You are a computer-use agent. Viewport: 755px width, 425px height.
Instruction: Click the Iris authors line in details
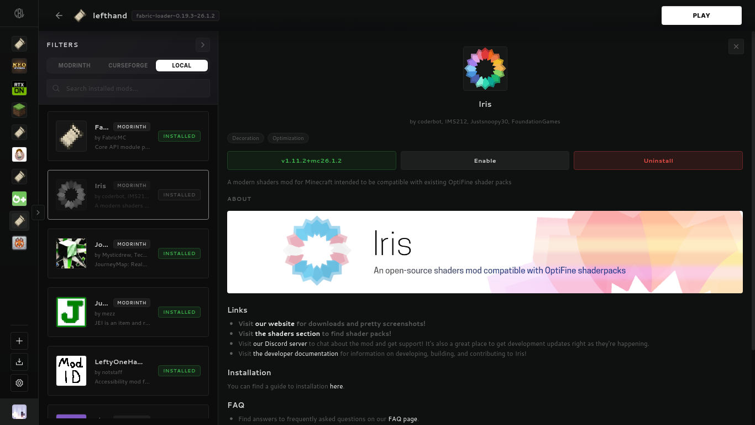485,122
